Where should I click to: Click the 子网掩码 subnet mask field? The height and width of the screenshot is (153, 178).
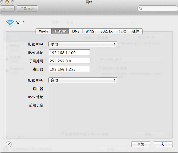[69, 61]
